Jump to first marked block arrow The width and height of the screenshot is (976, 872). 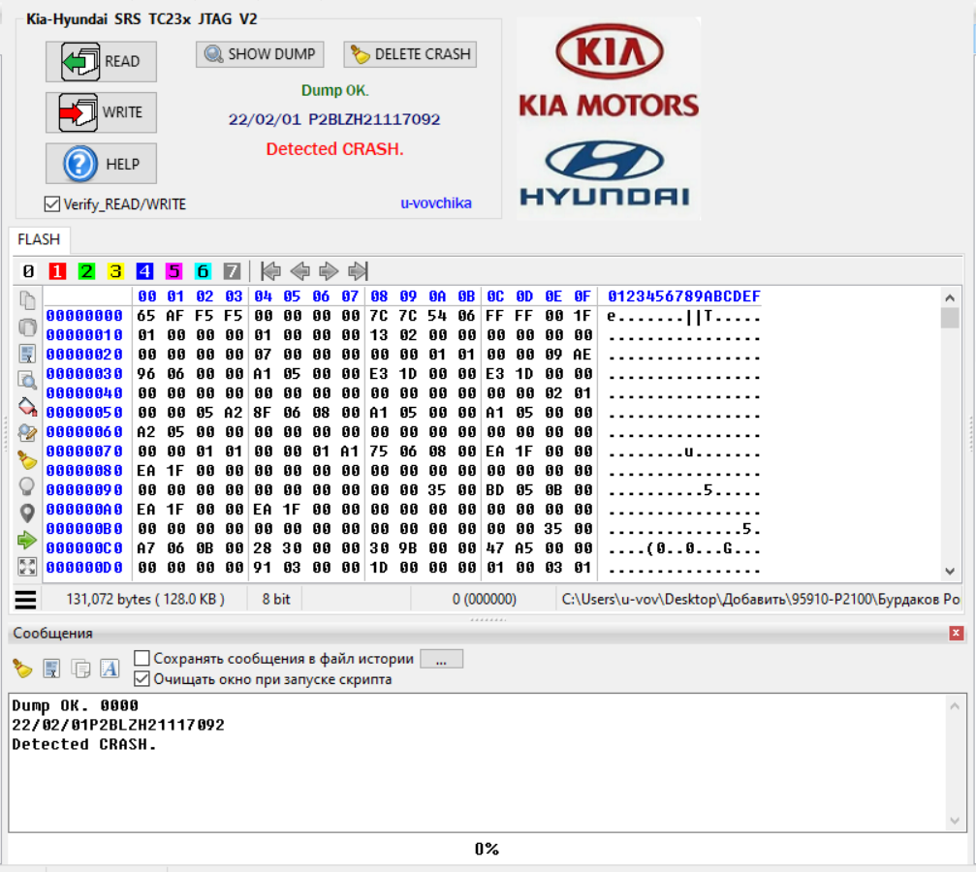pyautogui.click(x=270, y=271)
